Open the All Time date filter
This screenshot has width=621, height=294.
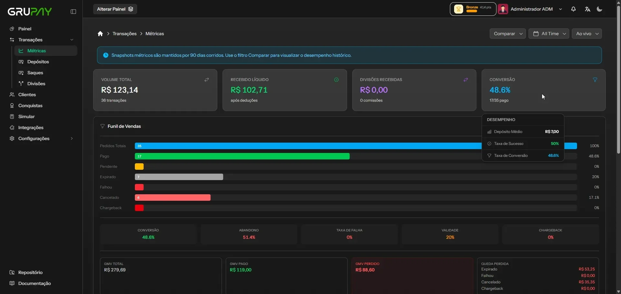pyautogui.click(x=549, y=34)
